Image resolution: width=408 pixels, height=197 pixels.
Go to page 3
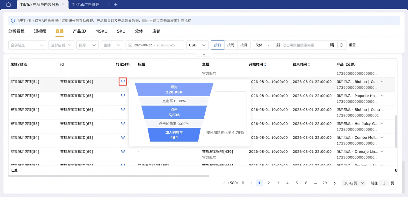pos(278,183)
